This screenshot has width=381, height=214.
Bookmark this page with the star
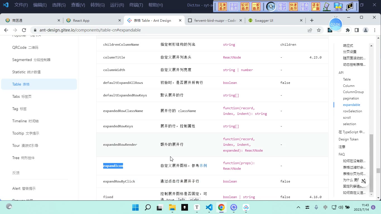(319, 30)
